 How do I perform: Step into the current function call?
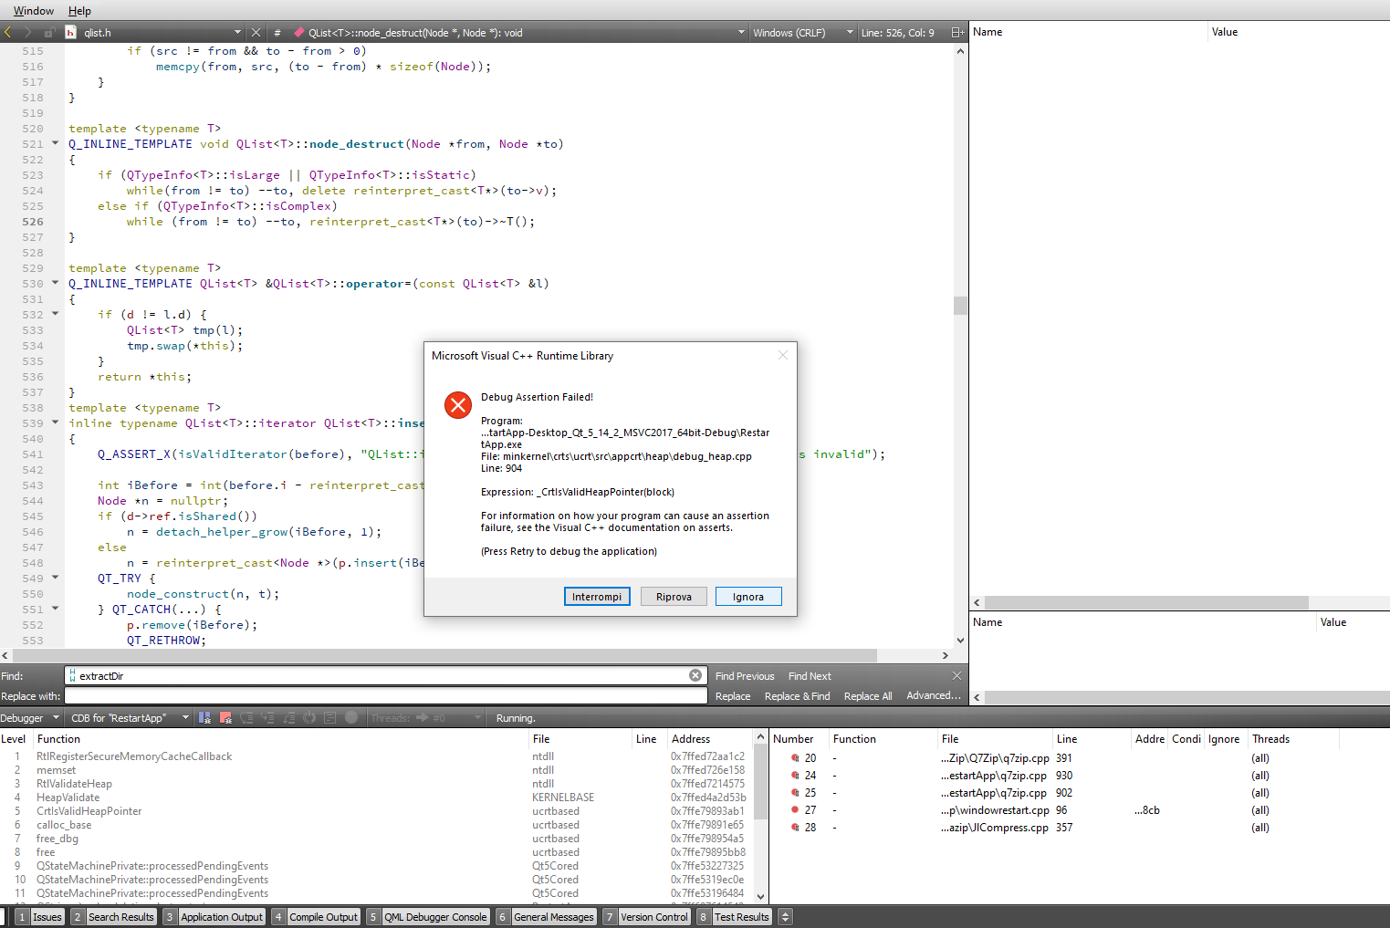267,718
